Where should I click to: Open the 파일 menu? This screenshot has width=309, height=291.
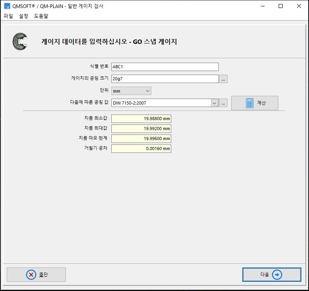(x=8, y=16)
